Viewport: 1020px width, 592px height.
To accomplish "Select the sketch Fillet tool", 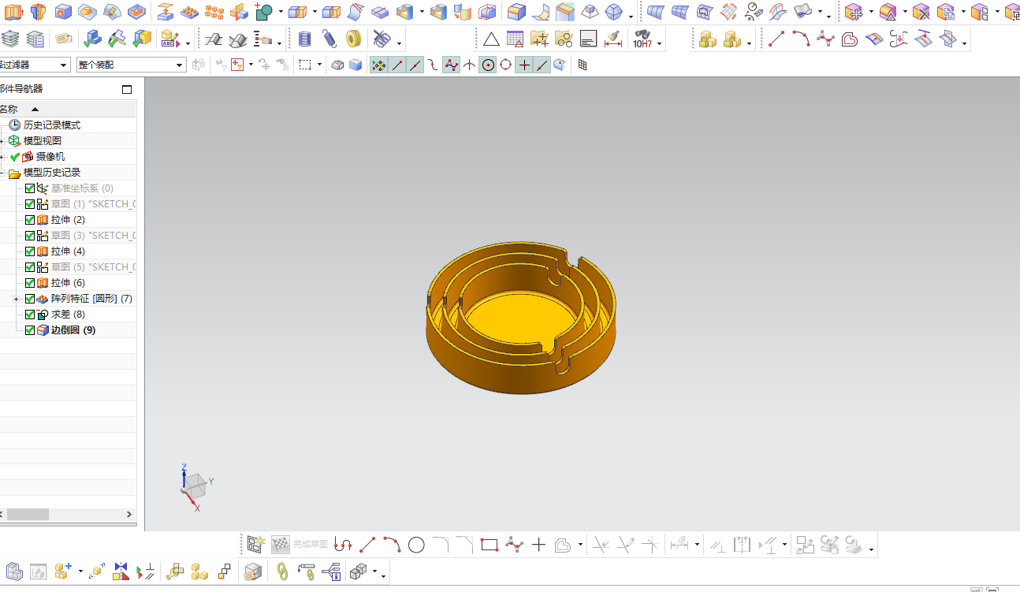I will point(441,544).
